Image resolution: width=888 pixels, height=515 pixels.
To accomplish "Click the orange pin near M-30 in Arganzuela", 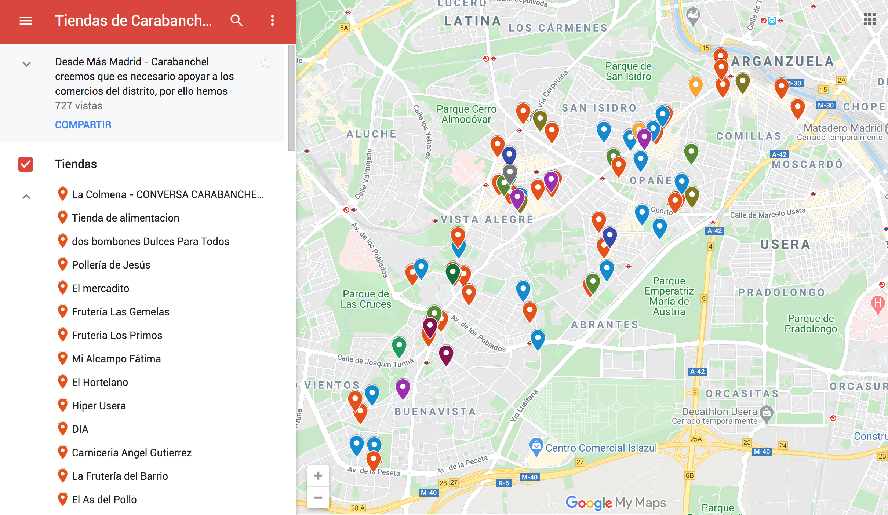I will [781, 88].
